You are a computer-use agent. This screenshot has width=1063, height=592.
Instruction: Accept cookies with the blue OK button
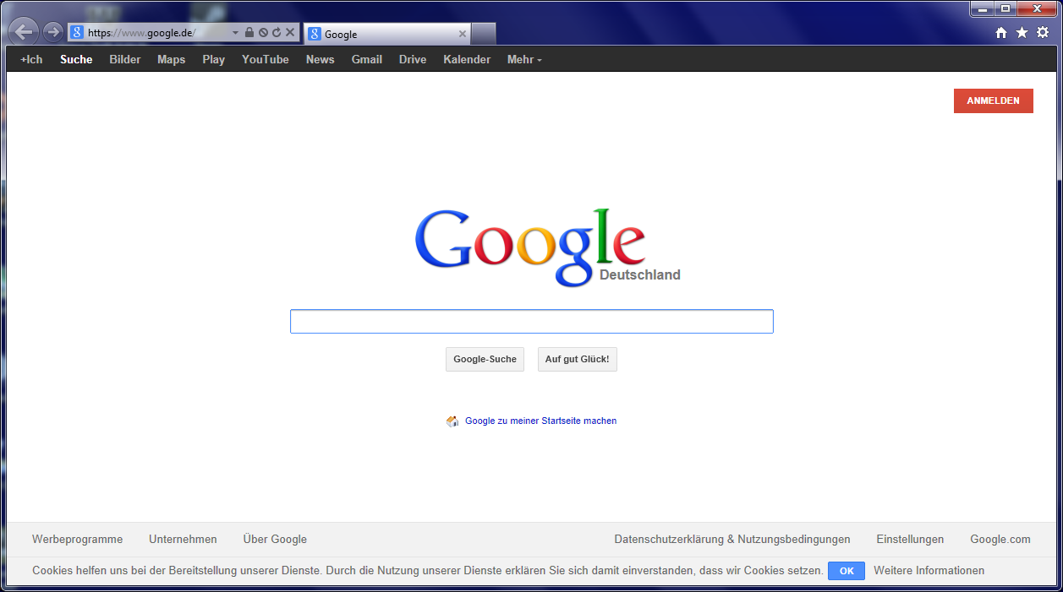[x=847, y=571]
